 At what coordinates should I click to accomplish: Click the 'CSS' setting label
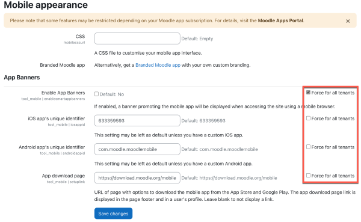80,36
